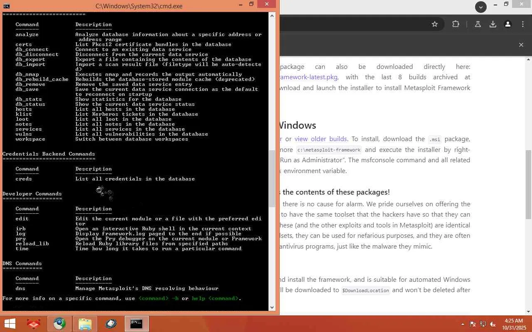Viewport: 532px width, 332px height.
Task: Open the framework-latest.pkg download link
Action: 309,77
